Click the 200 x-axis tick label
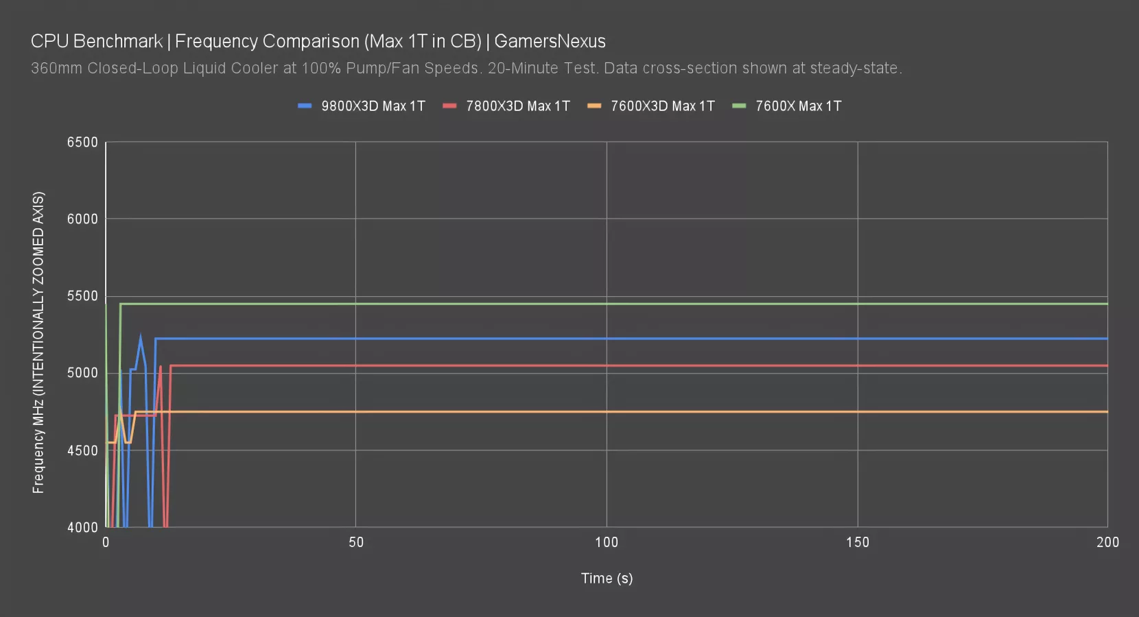The image size is (1139, 617). 1107,542
